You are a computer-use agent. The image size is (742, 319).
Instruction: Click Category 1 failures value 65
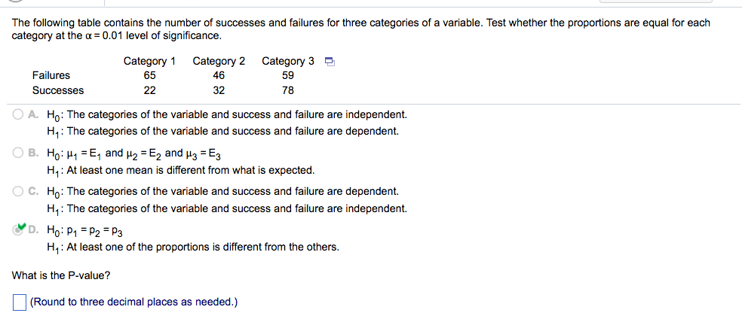coord(149,75)
